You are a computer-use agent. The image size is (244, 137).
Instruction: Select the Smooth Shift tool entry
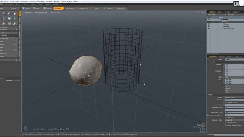8,53
